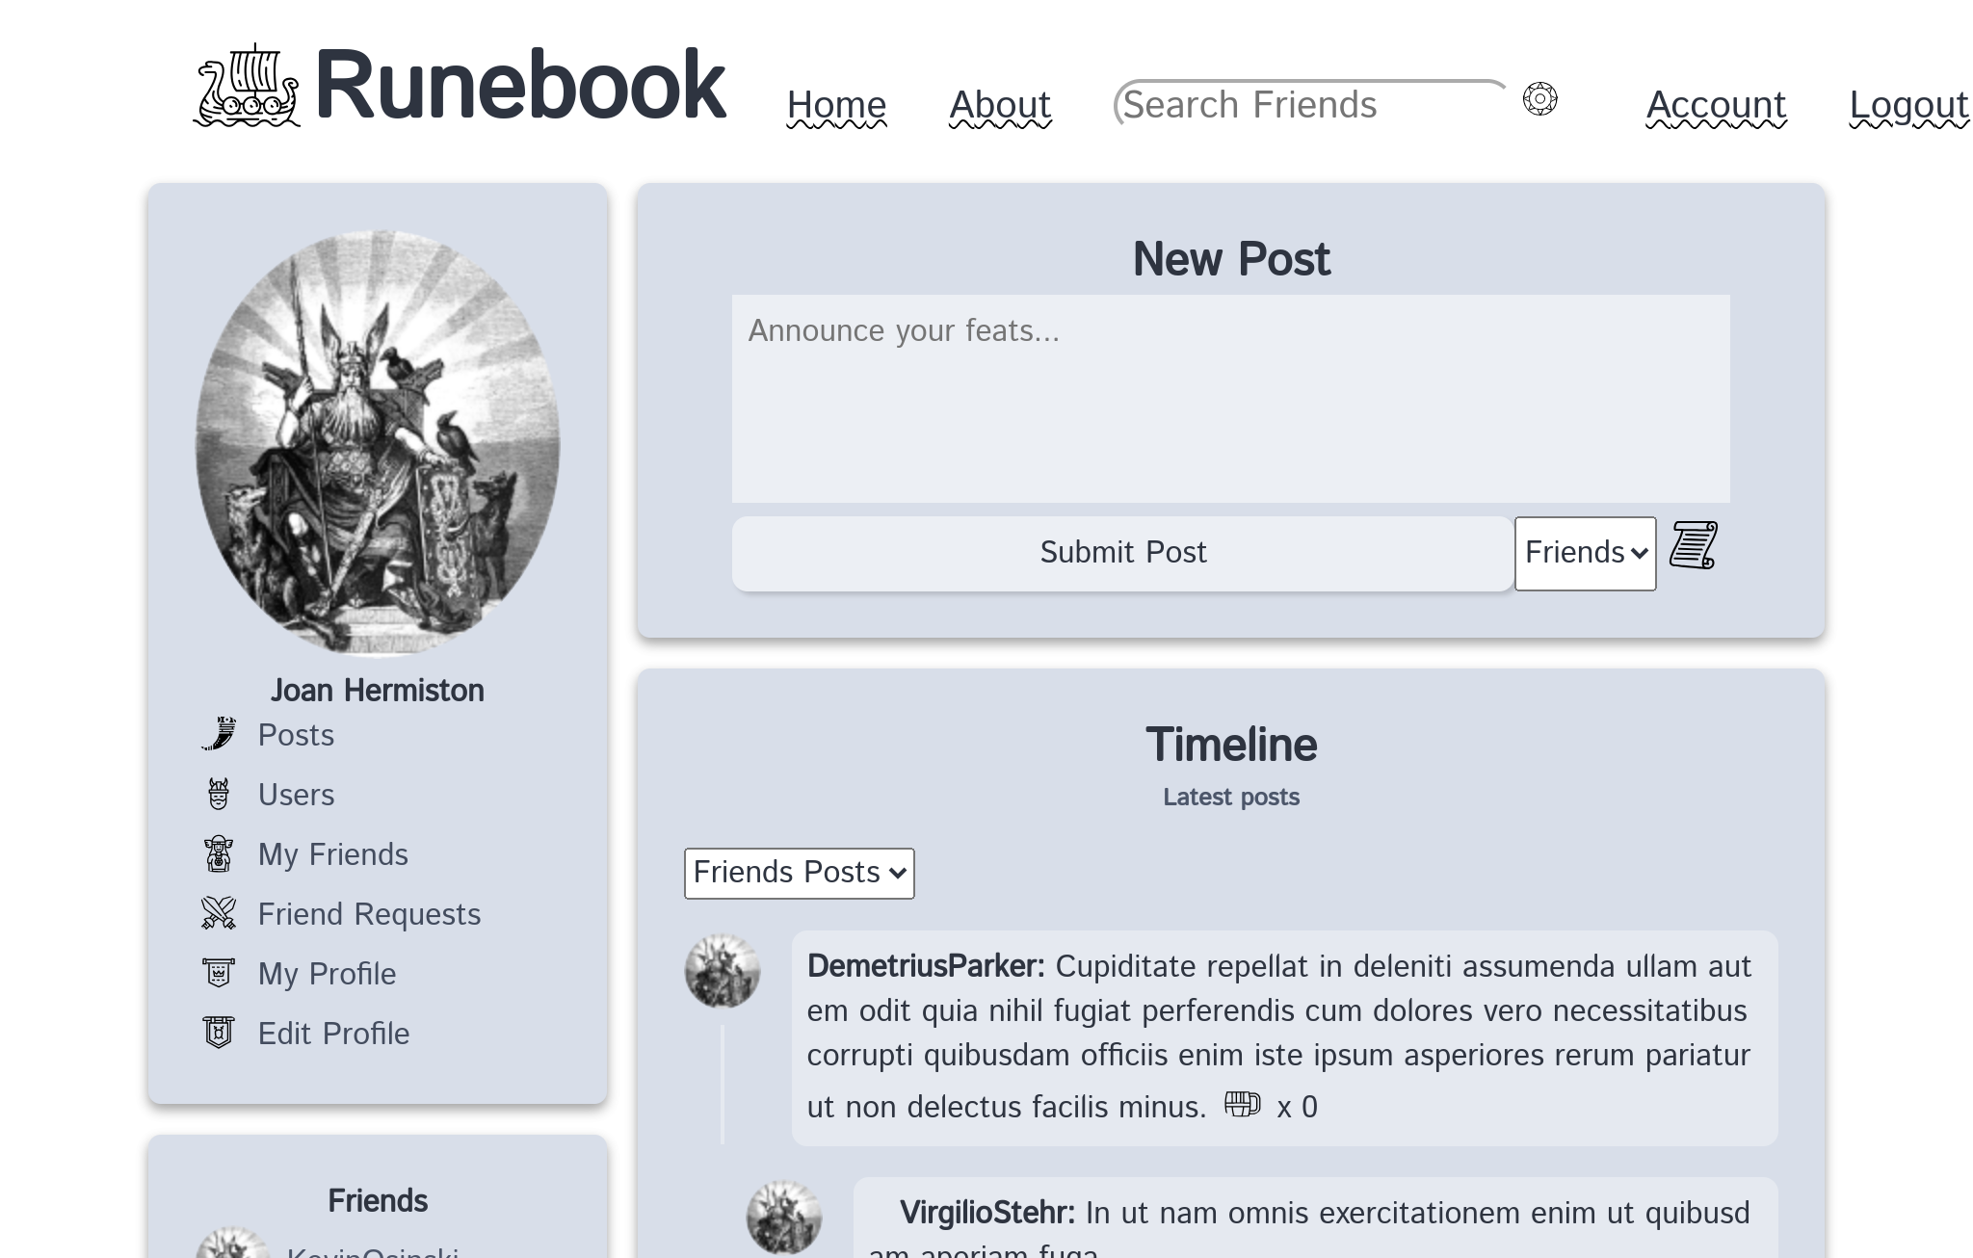Expand the Friends Posts timeline filter
Screen dimensions: 1973x1258
(799, 873)
